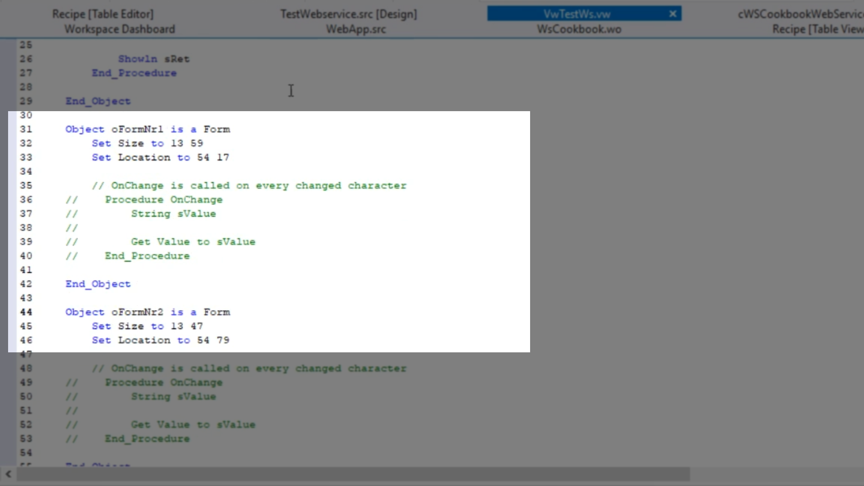The width and height of the screenshot is (864, 486).
Task: Click the left scroll arrow
Action: click(8, 474)
